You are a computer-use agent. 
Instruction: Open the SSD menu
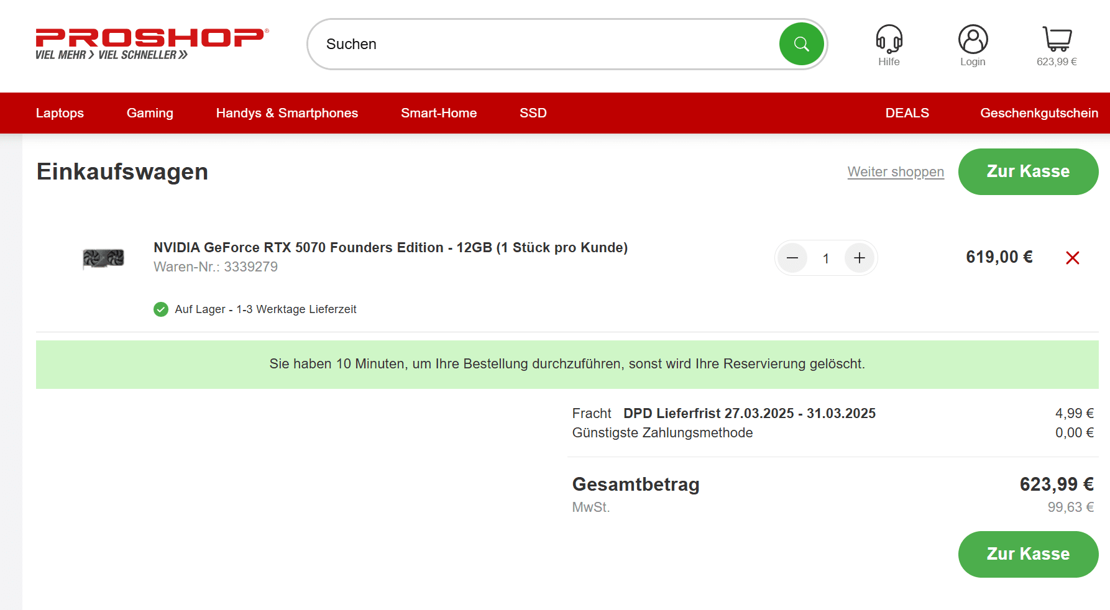pos(533,113)
